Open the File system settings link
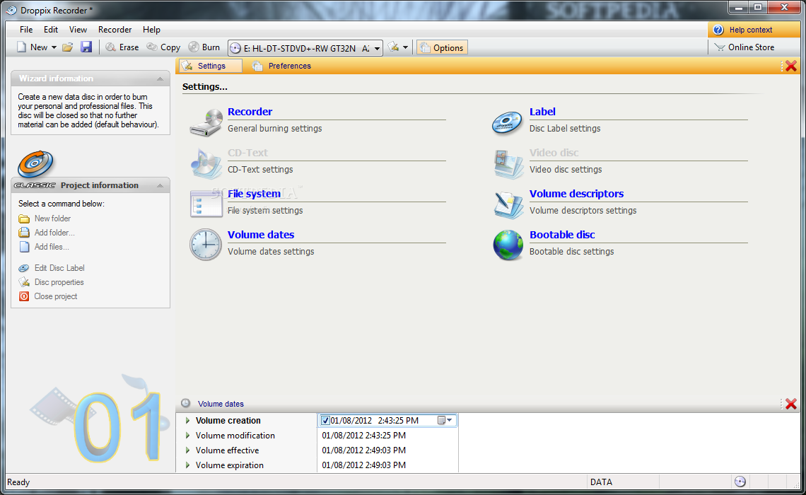The height and width of the screenshot is (495, 806). coord(254,194)
